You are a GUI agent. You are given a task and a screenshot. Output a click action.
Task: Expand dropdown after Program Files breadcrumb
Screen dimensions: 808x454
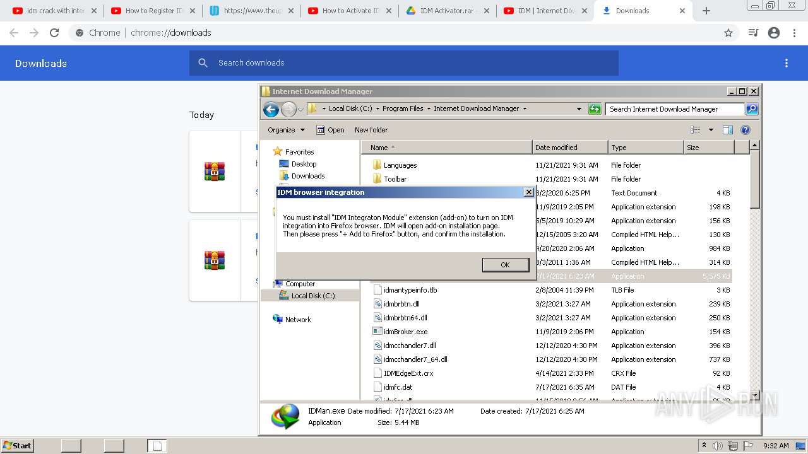429,108
